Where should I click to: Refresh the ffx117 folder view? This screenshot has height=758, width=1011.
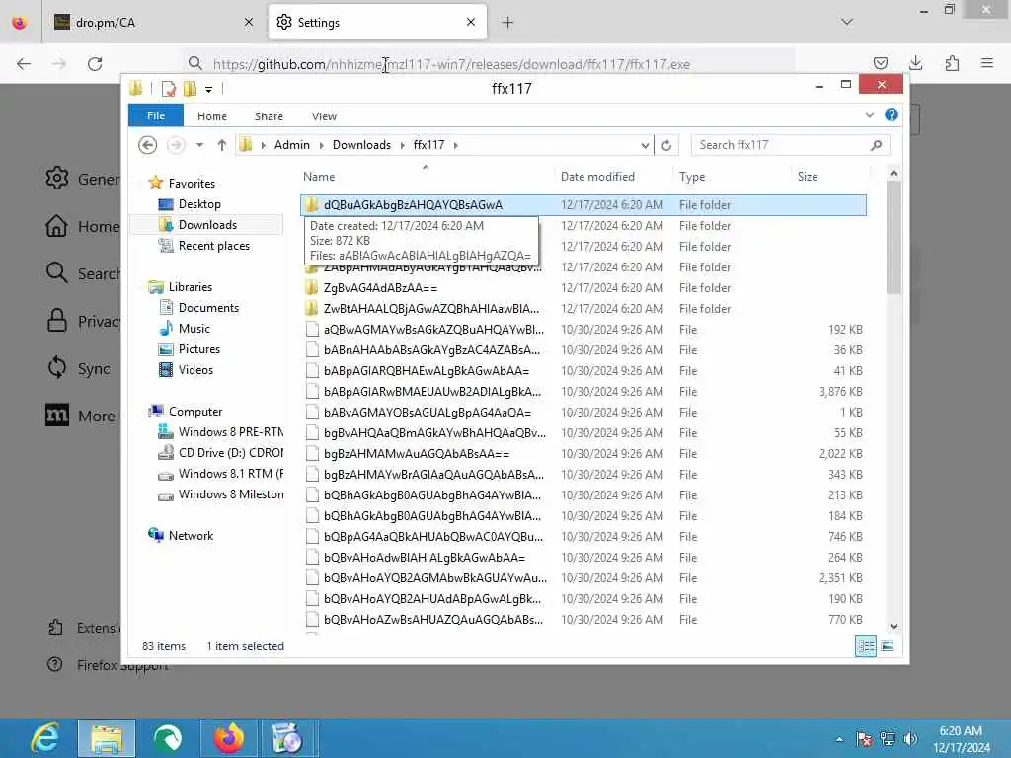click(x=666, y=145)
